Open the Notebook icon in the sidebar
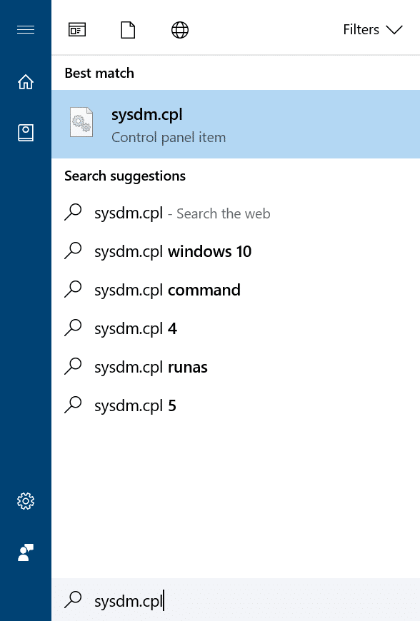This screenshot has height=621, width=420. [x=26, y=133]
